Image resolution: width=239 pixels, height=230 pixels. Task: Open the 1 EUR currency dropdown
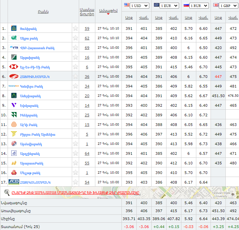pyautogui.click(x=169, y=6)
